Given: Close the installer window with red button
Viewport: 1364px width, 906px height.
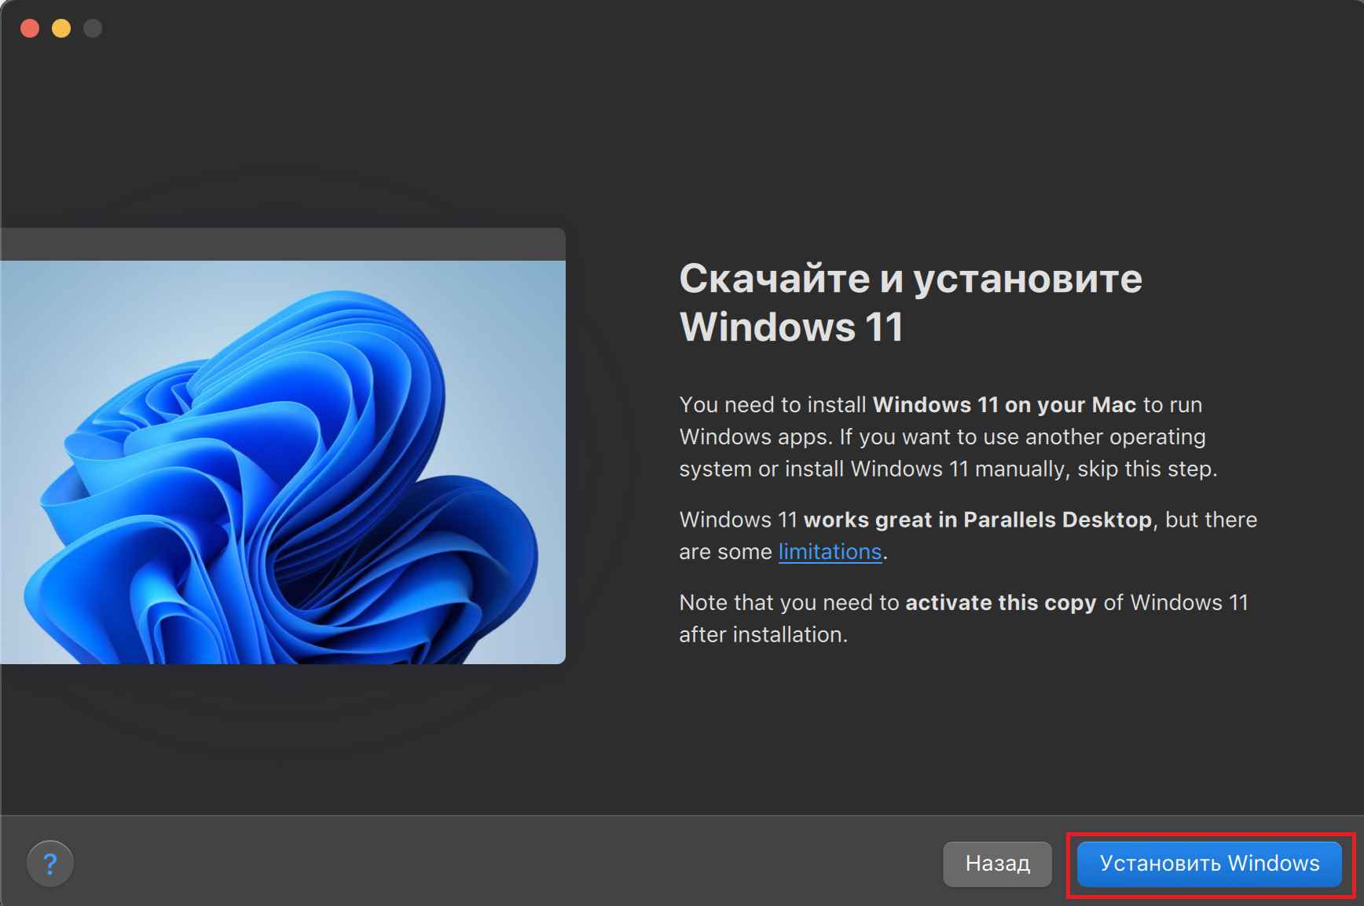Looking at the screenshot, I should coord(30,28).
